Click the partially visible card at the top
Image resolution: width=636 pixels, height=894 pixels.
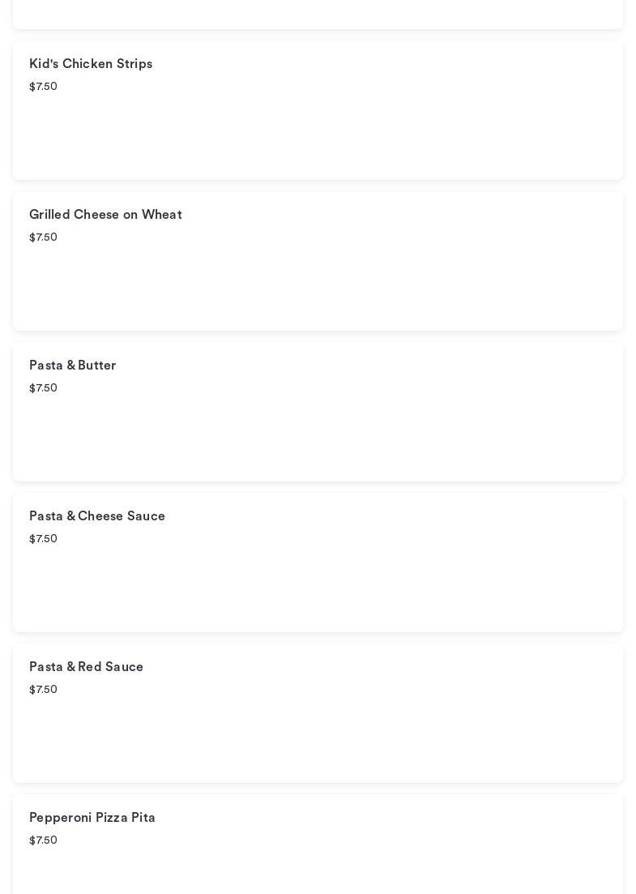pos(318,14)
